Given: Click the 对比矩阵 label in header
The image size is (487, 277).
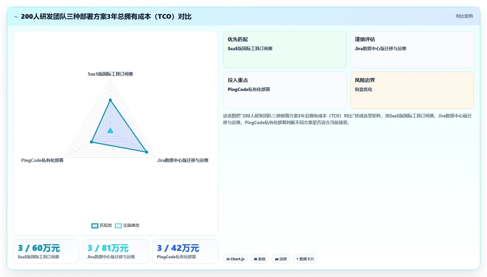Looking at the screenshot, I should point(465,16).
